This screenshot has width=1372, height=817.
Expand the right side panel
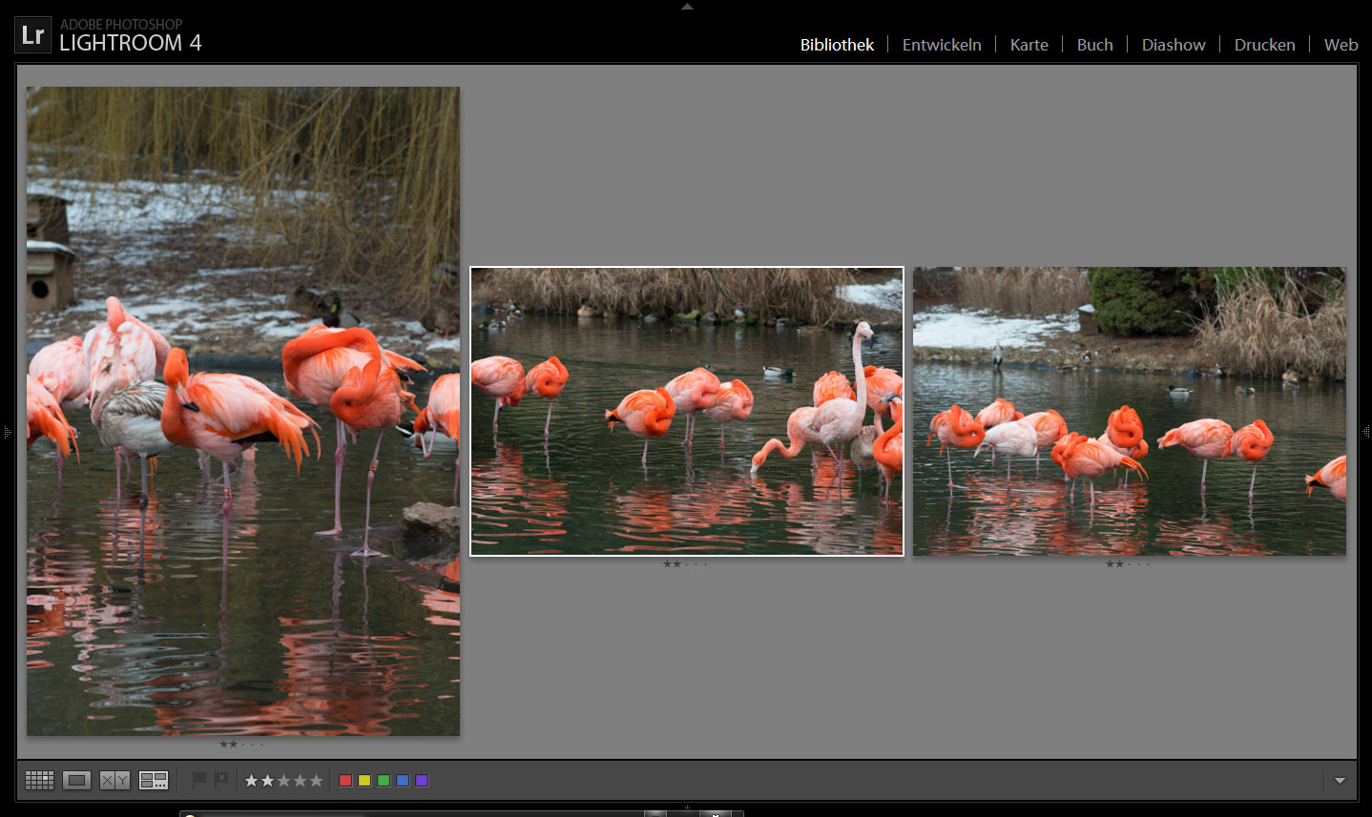tap(1365, 432)
